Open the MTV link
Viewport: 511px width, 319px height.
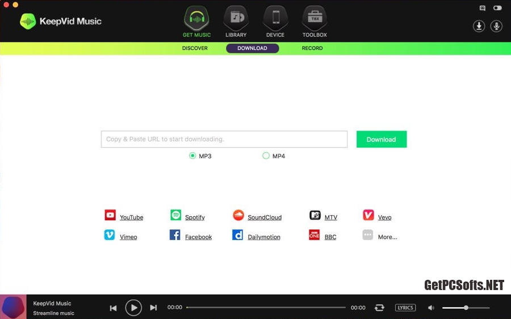click(331, 217)
